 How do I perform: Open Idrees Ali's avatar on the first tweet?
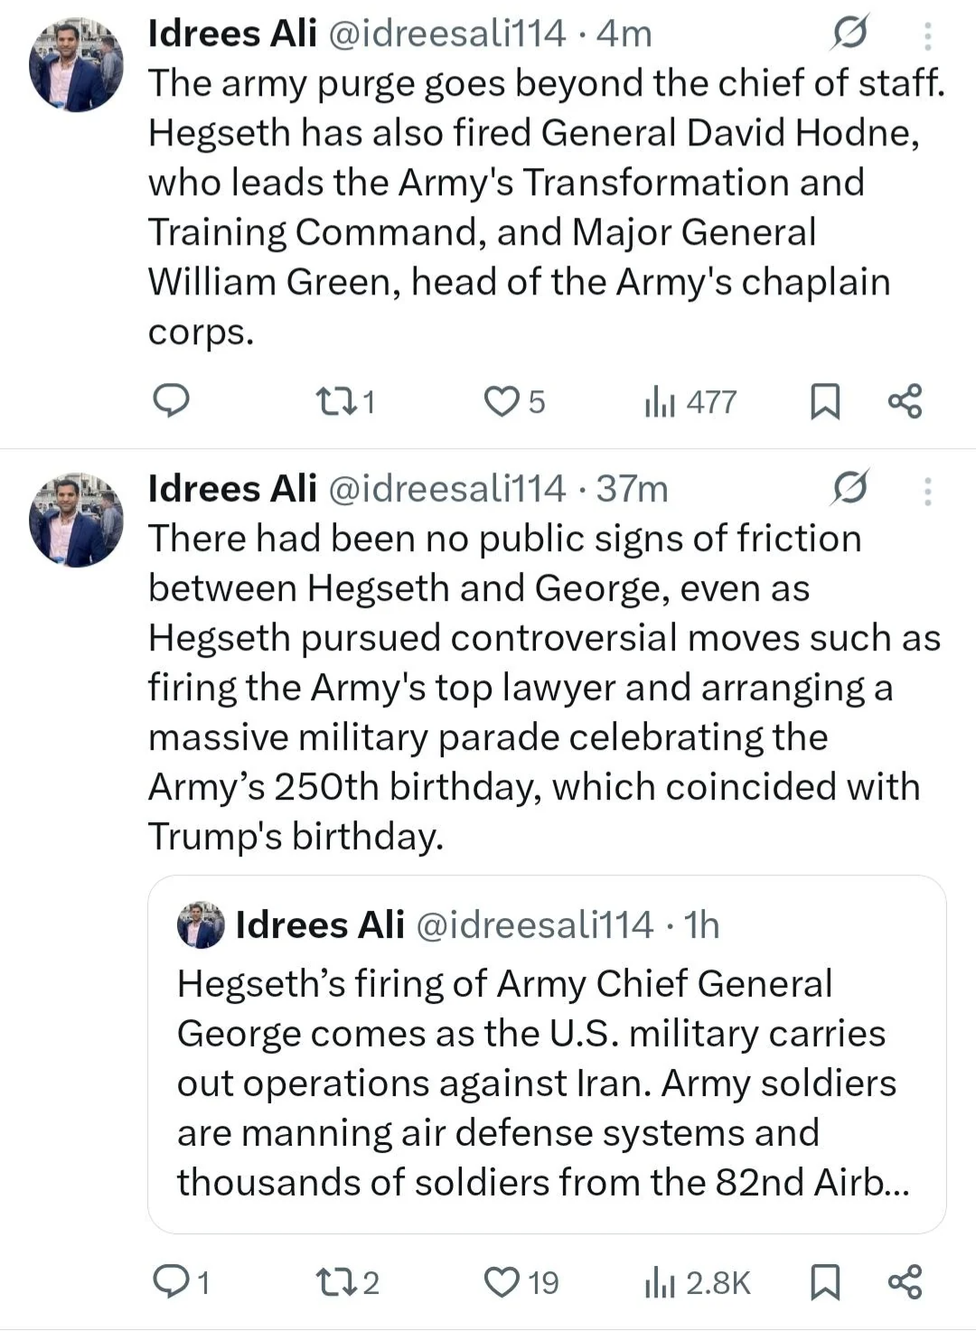pyautogui.click(x=76, y=66)
